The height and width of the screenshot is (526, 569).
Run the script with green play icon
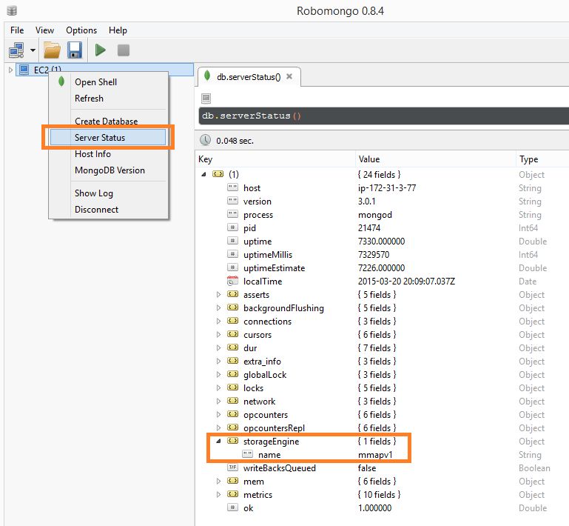pos(100,50)
